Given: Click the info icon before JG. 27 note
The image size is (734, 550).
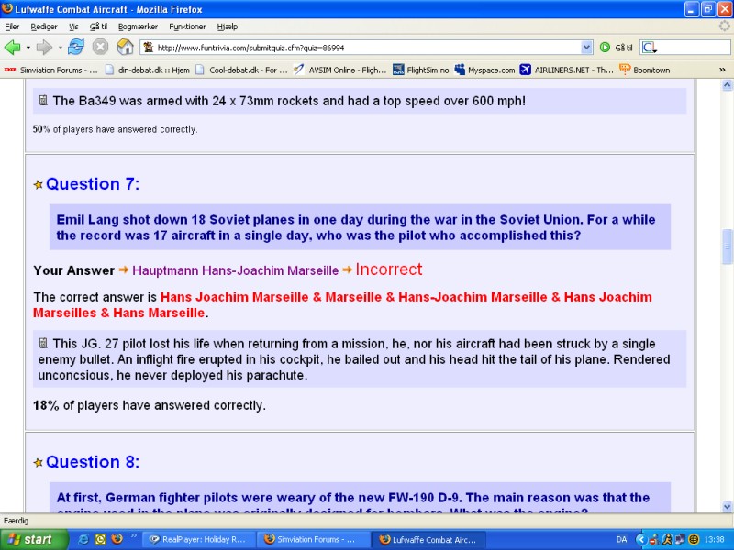Looking at the screenshot, I should click(43, 343).
